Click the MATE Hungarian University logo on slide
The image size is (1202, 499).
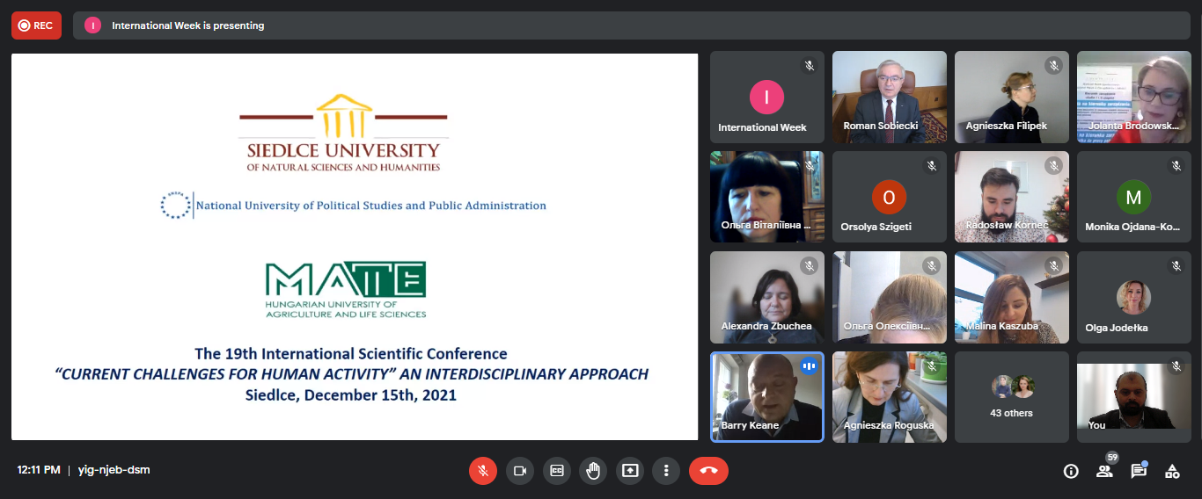346,290
